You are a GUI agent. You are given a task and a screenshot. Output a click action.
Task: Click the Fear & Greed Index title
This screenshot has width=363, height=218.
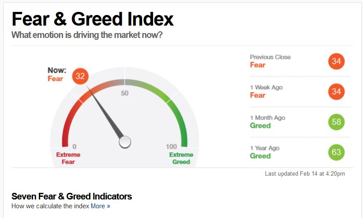[x=93, y=19]
